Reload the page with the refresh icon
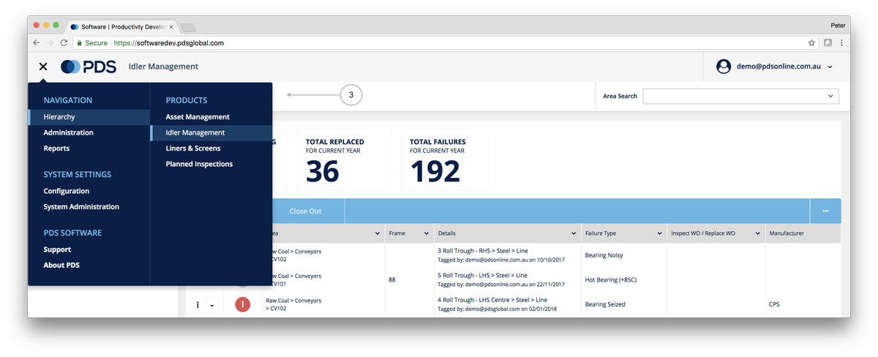Image resolution: width=878 pixels, height=357 pixels. 64,43
